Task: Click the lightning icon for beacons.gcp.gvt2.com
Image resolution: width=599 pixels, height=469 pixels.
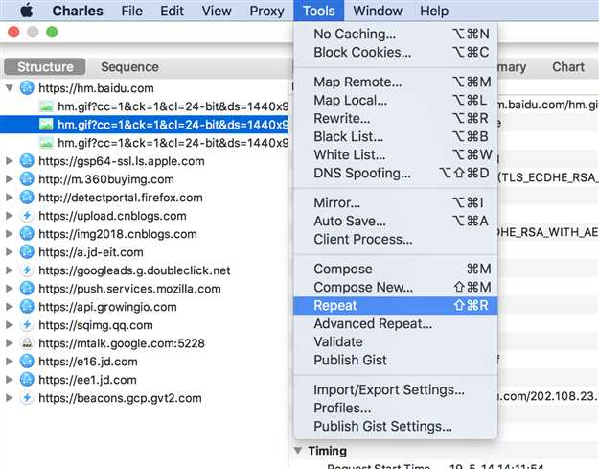Action: click(27, 398)
